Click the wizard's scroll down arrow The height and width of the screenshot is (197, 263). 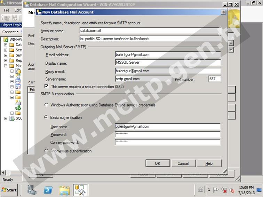(x=231, y=50)
